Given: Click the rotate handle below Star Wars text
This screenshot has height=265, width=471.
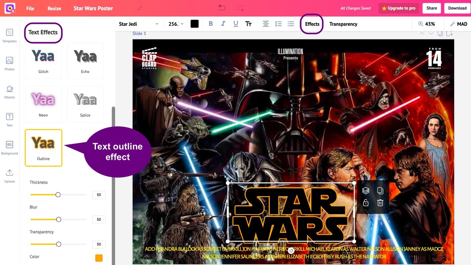Looking at the screenshot, I should [291, 250].
